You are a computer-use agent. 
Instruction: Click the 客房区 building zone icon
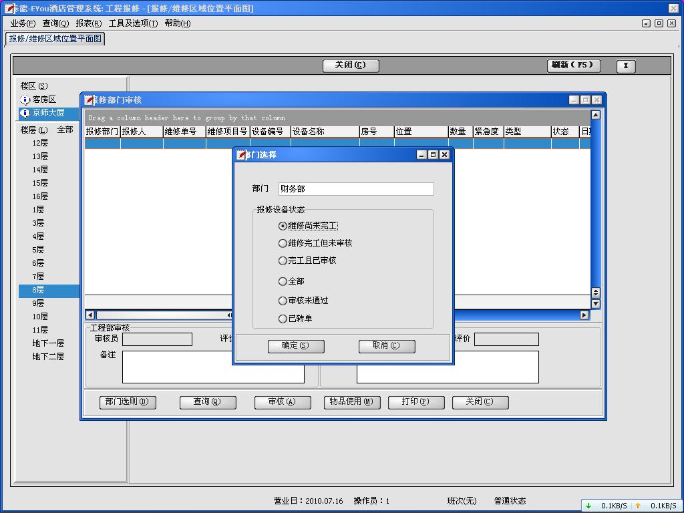click(25, 100)
